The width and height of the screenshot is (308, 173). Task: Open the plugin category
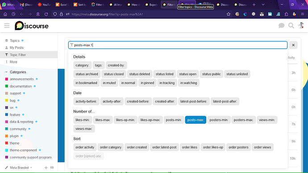(14, 136)
